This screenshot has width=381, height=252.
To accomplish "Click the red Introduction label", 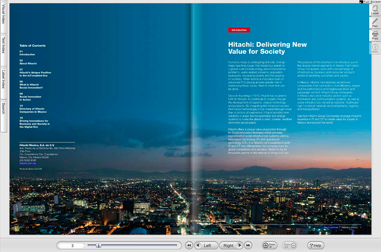I will (x=239, y=30).
